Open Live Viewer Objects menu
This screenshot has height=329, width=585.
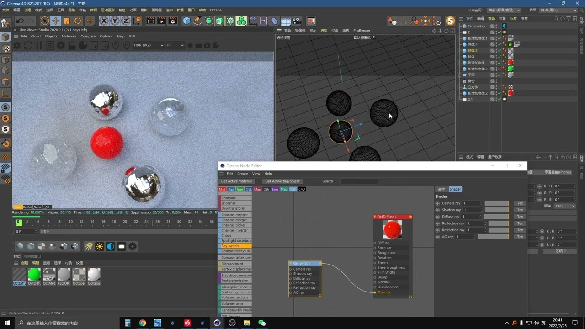pos(51,36)
